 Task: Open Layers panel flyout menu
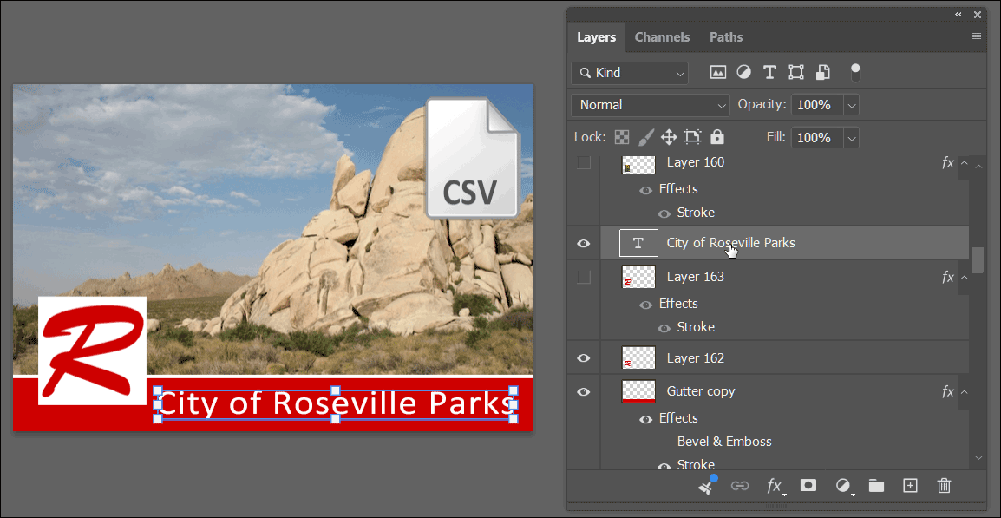[976, 36]
